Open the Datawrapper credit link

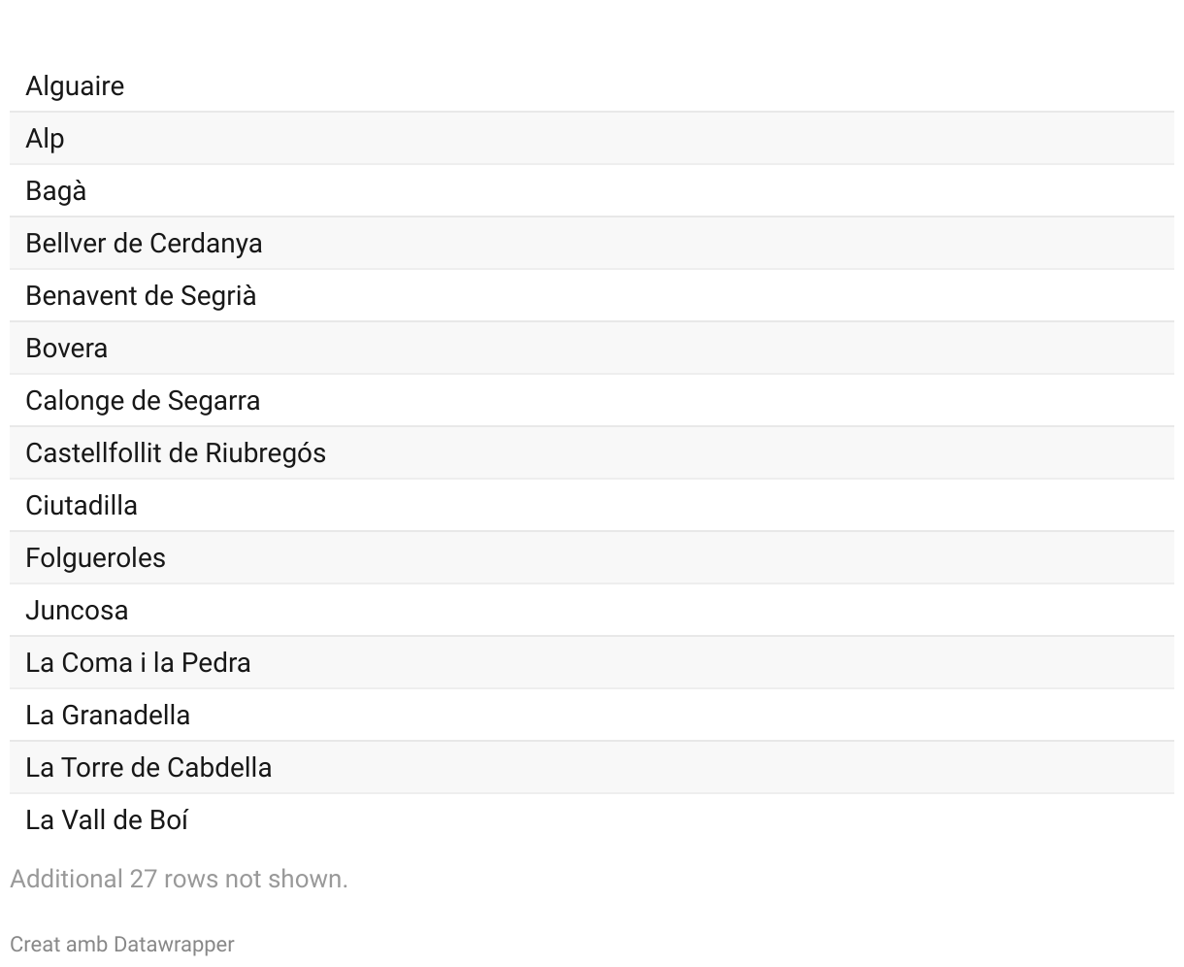174,944
